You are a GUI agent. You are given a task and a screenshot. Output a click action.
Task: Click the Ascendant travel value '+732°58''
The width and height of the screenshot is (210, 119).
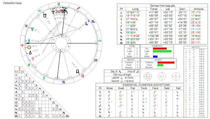tap(154, 36)
